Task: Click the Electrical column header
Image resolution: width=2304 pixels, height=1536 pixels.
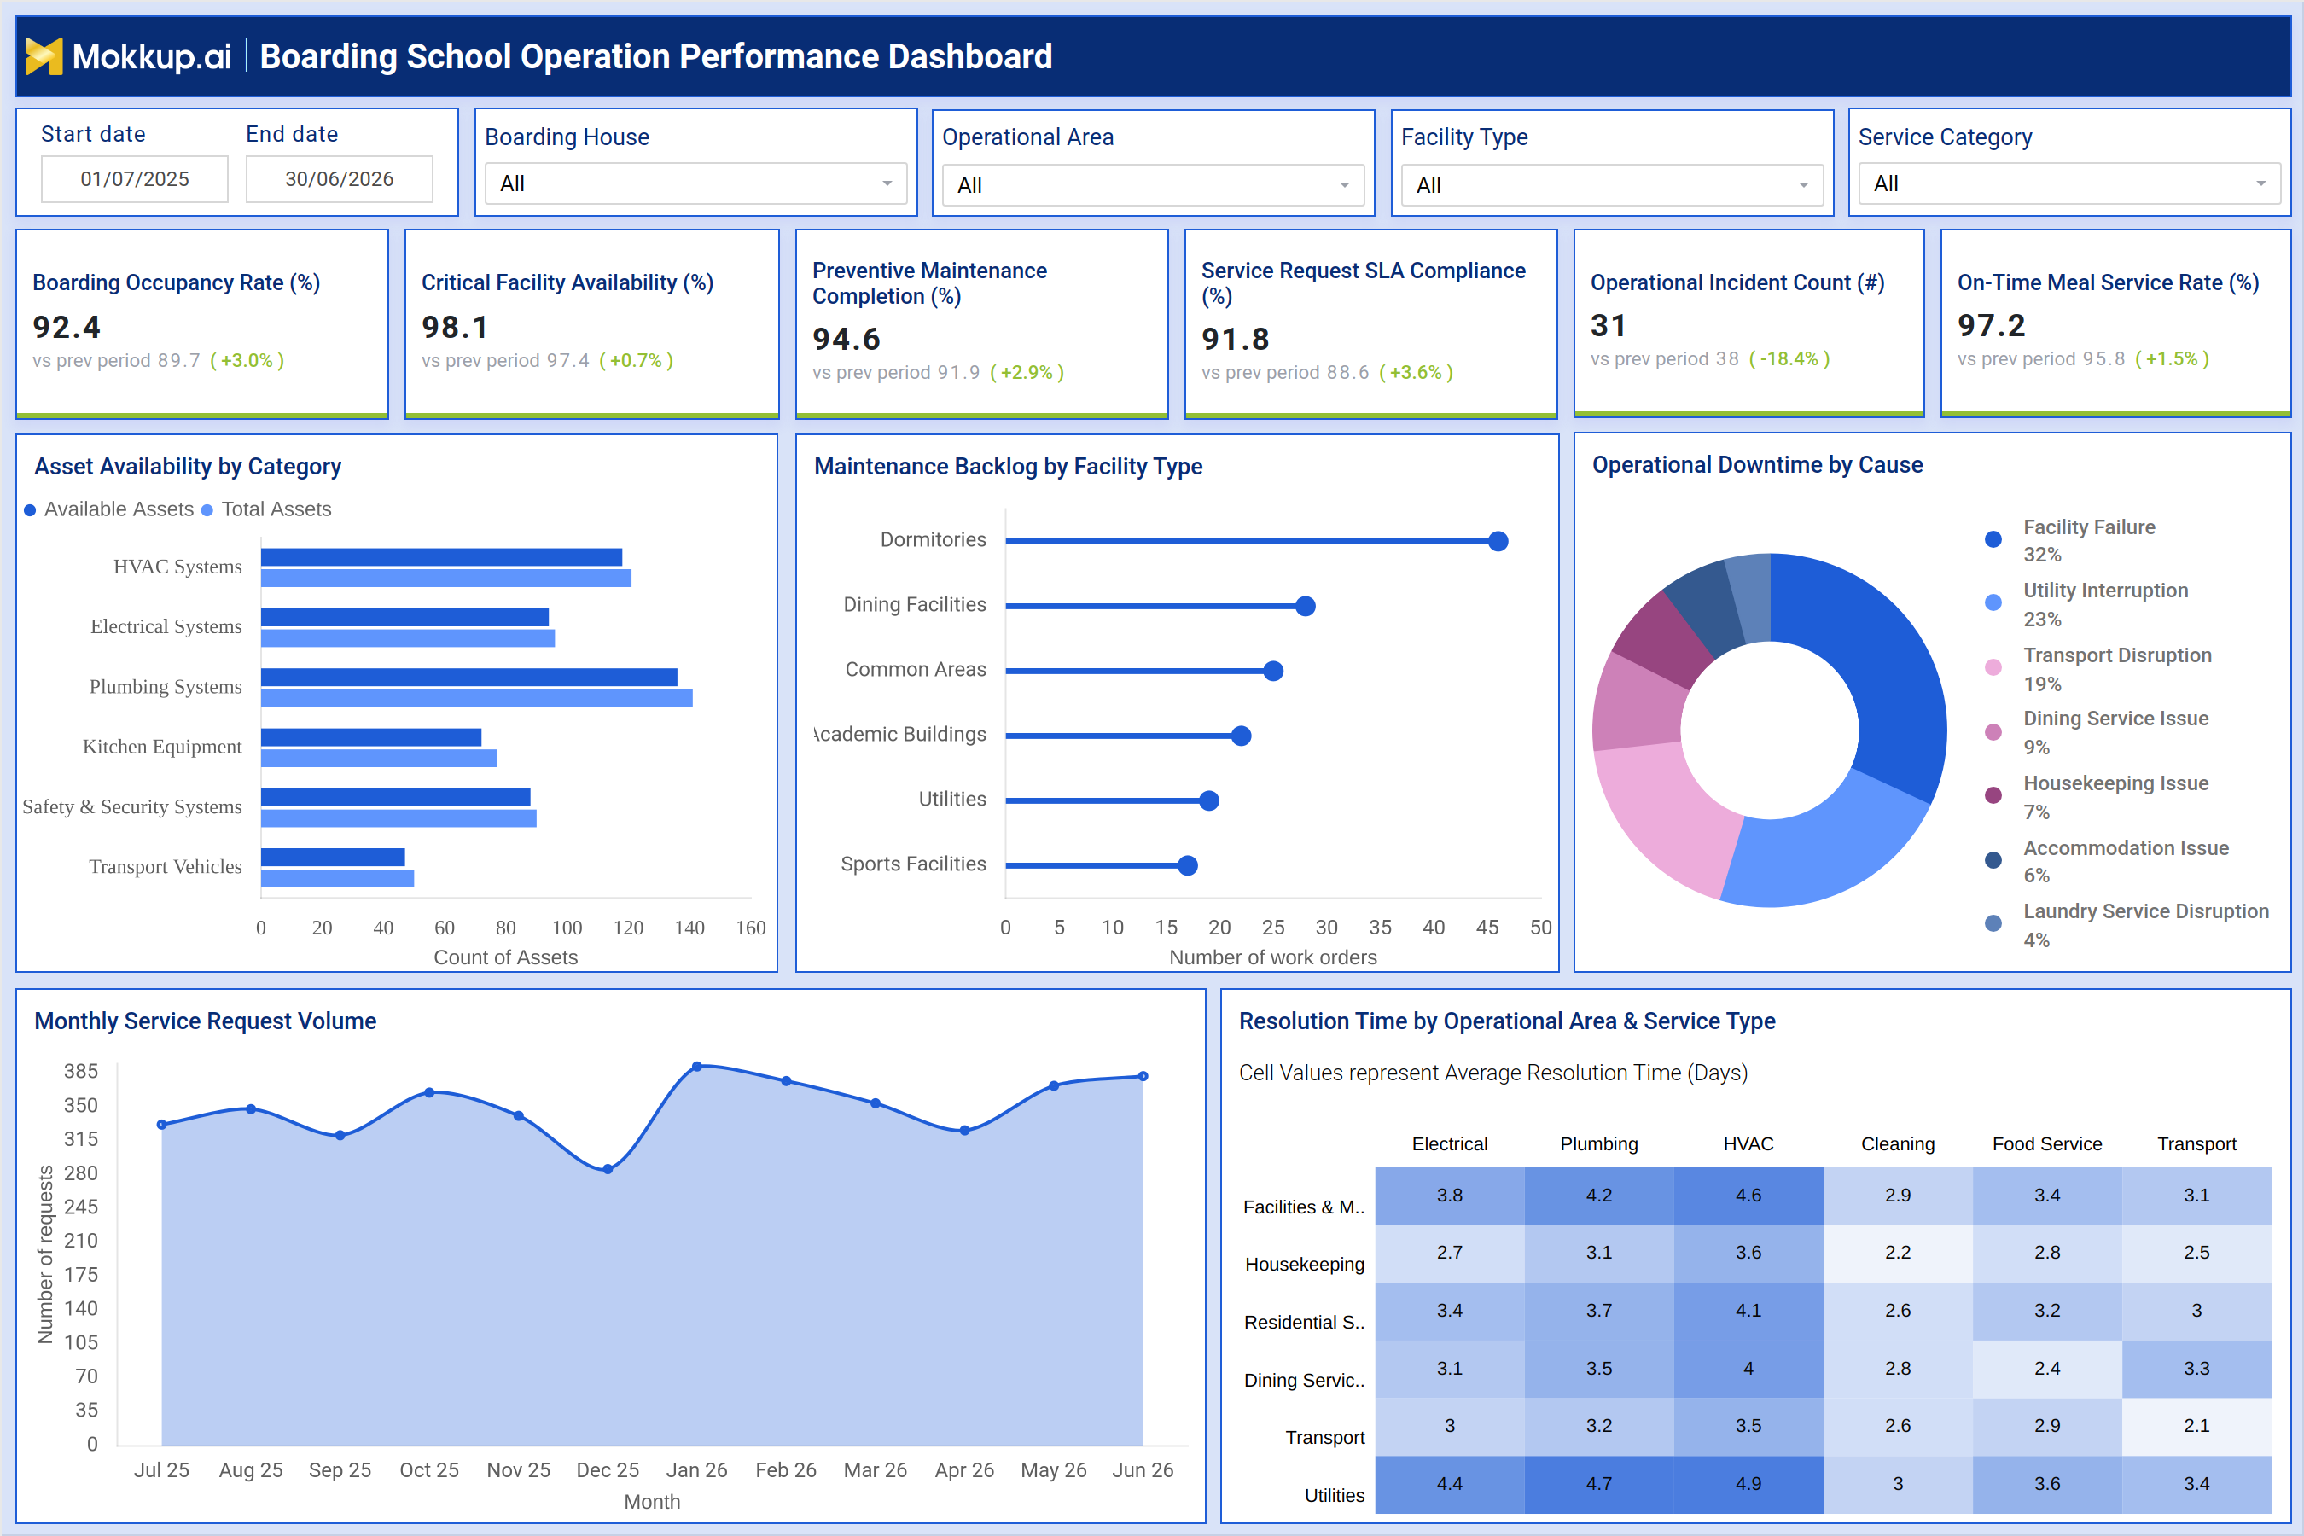Action: (1450, 1143)
